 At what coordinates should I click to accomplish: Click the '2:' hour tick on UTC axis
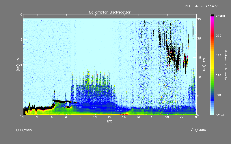click(38, 117)
